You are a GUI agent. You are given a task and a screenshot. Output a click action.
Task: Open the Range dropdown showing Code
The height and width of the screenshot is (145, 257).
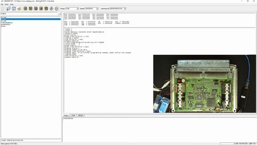[x=72, y=8]
